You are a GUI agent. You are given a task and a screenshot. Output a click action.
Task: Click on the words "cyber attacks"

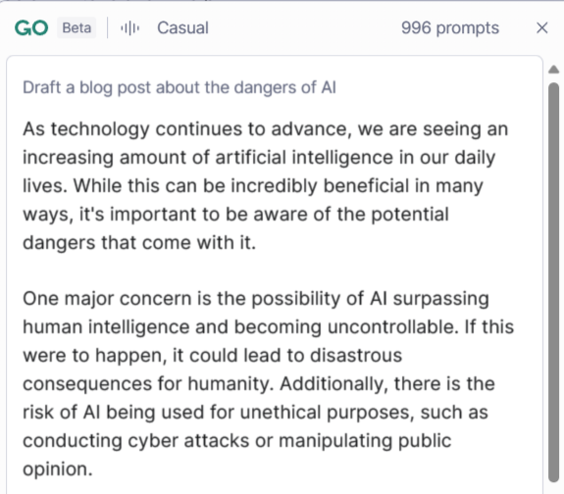pyautogui.click(x=188, y=441)
